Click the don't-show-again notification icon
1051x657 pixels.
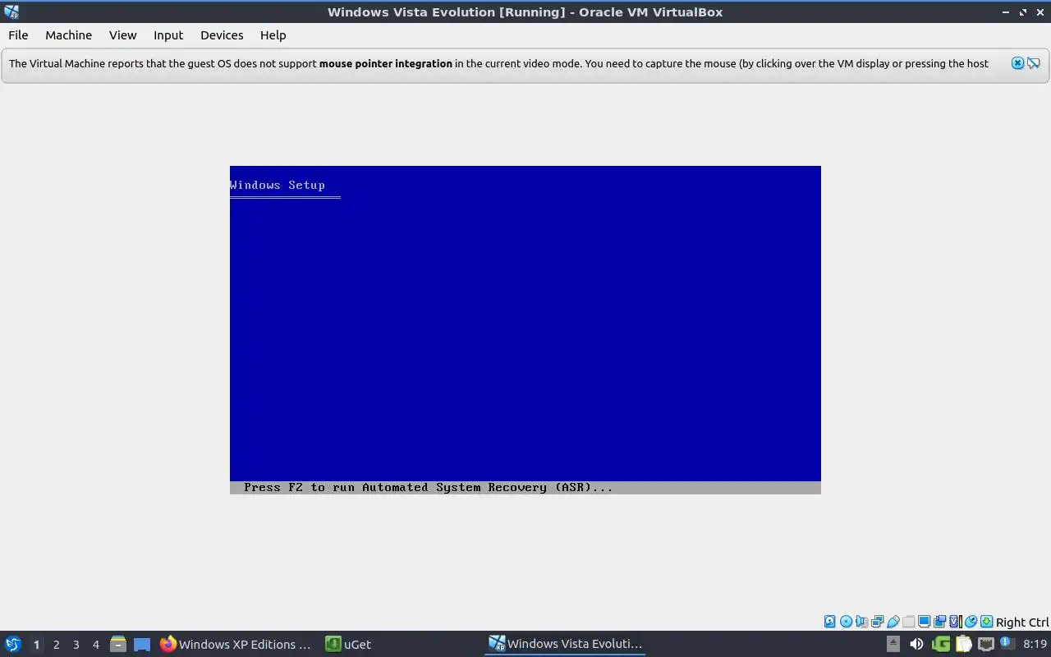(1034, 63)
